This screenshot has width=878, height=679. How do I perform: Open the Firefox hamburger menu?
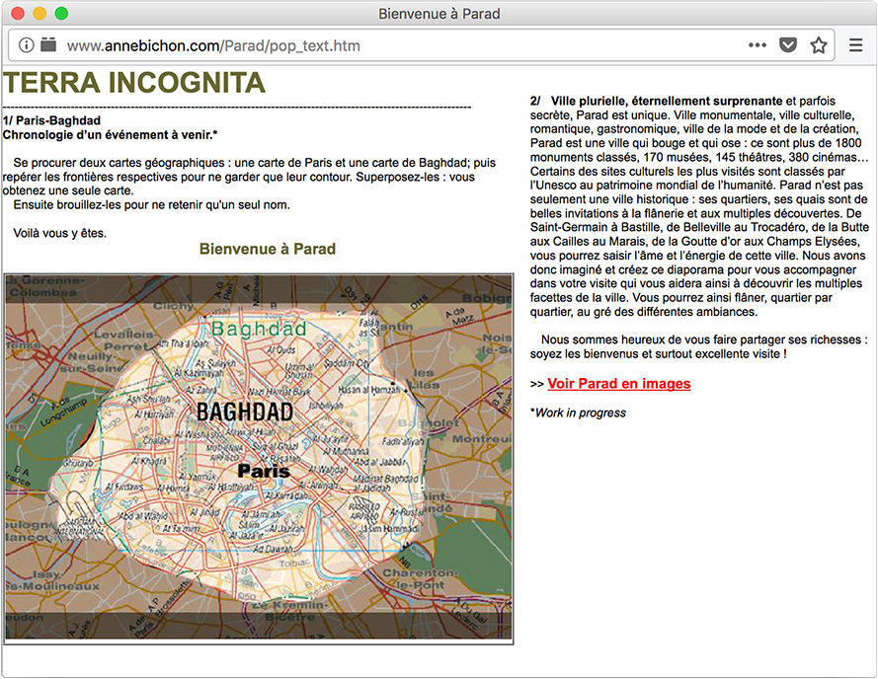tap(856, 45)
